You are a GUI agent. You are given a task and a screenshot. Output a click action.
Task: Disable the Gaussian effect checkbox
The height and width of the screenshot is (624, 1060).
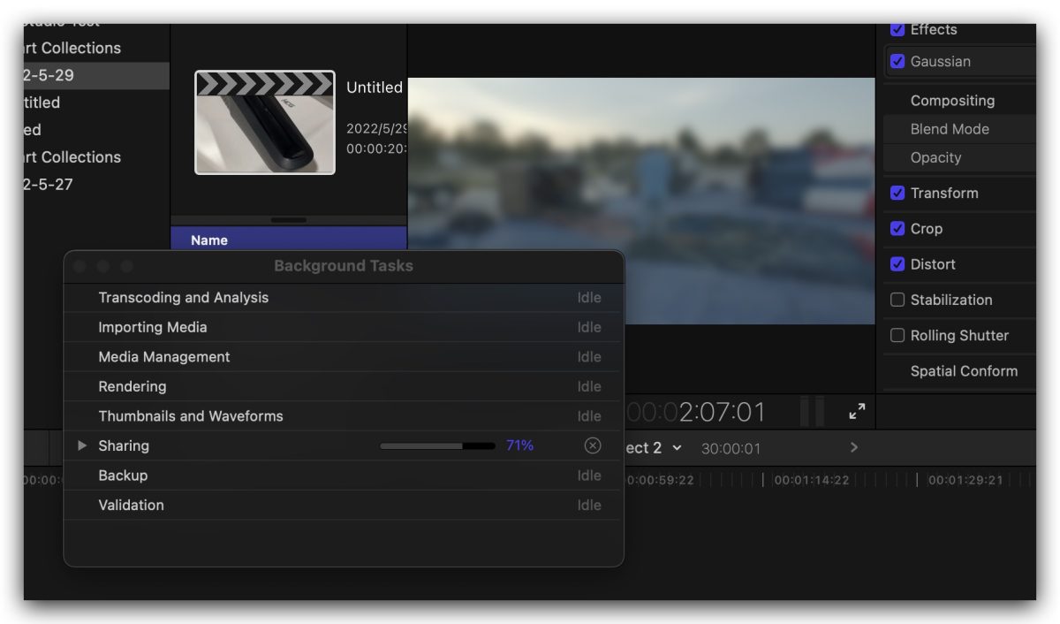click(897, 61)
